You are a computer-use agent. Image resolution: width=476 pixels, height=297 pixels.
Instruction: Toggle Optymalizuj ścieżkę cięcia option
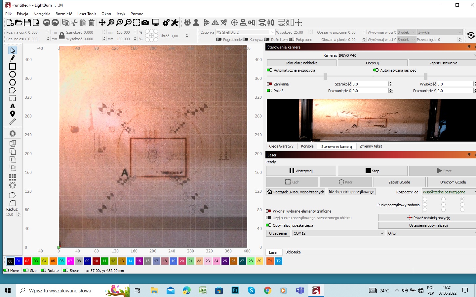(x=269, y=225)
